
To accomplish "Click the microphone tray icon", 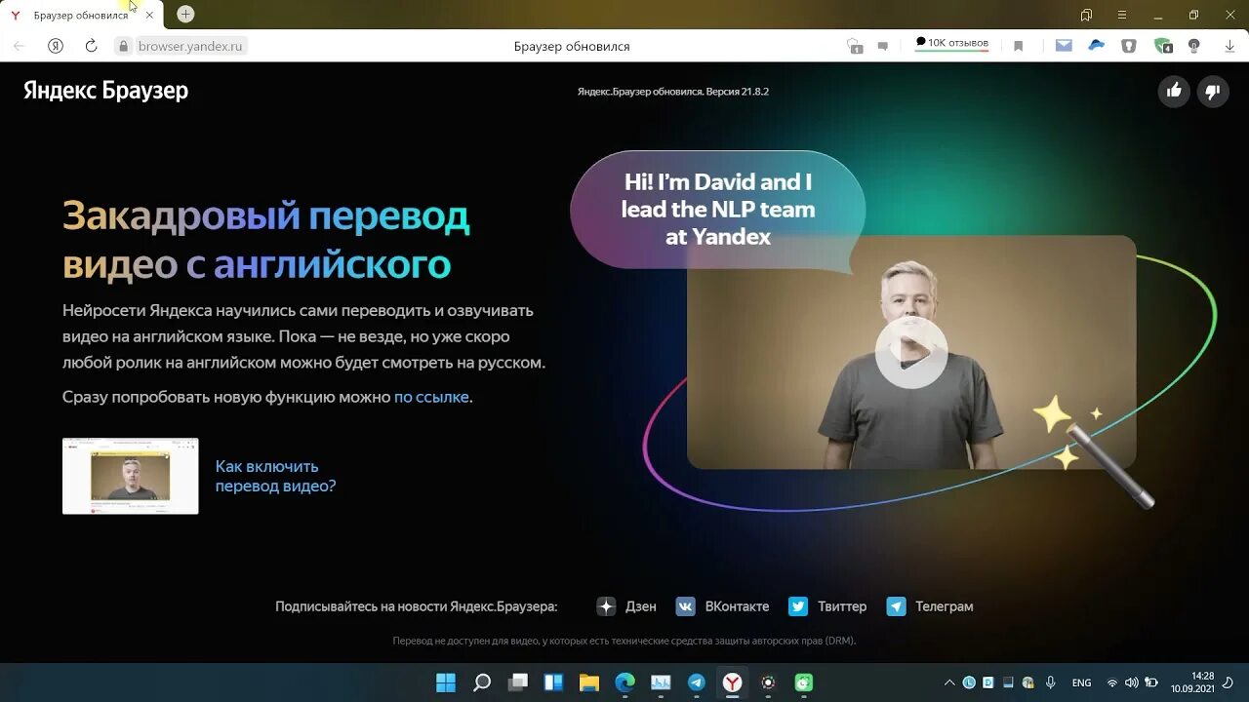I will (x=1050, y=682).
